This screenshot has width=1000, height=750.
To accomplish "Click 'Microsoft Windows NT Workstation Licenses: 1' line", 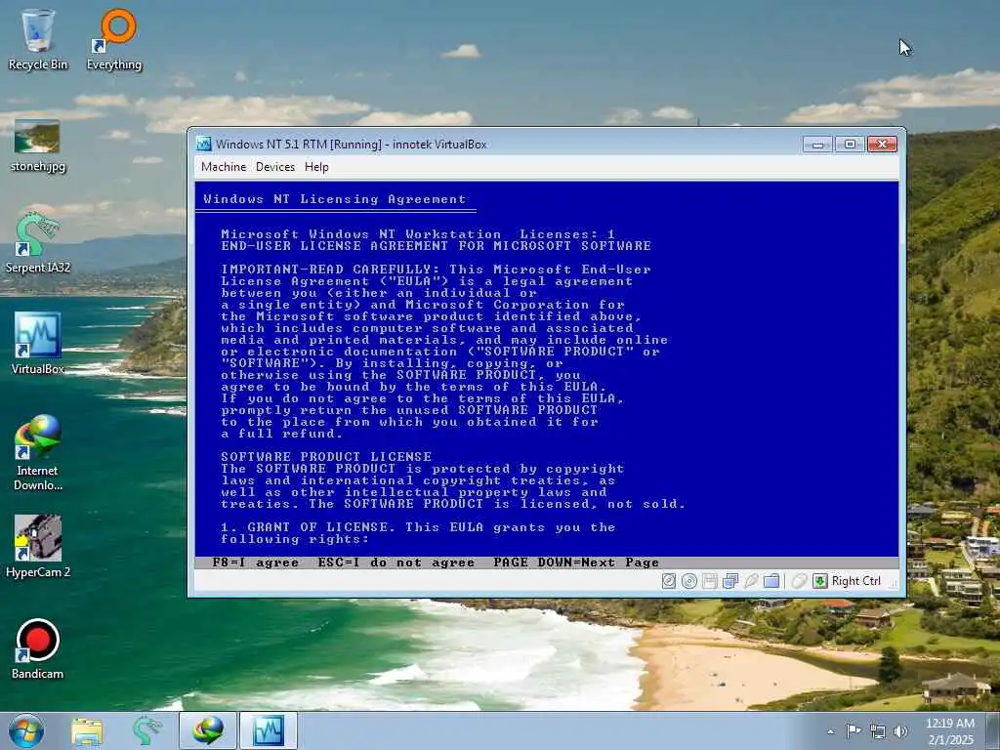I will coord(418,234).
